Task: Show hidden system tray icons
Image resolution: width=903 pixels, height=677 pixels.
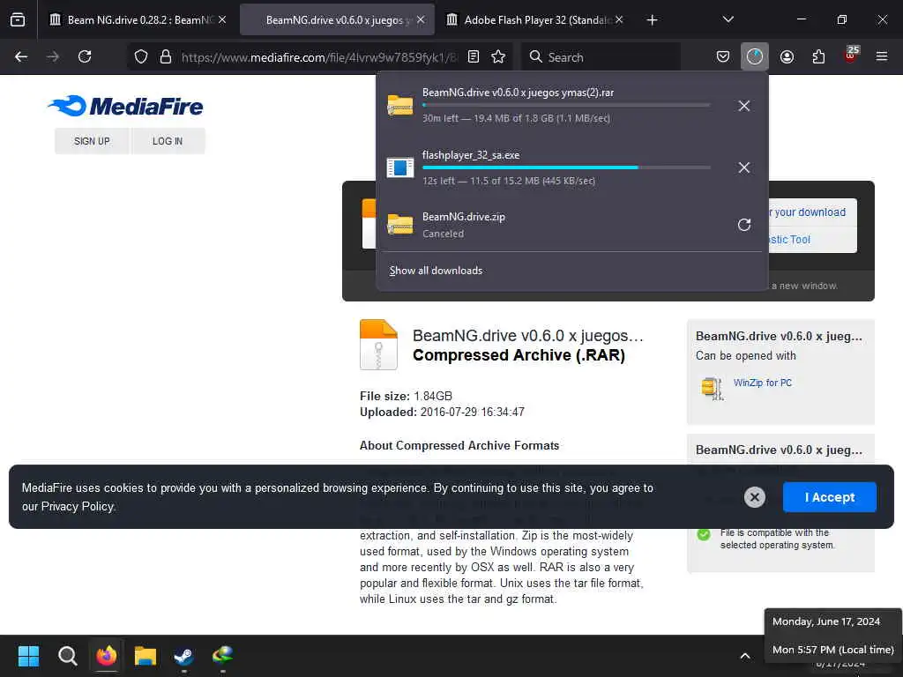Action: (744, 656)
